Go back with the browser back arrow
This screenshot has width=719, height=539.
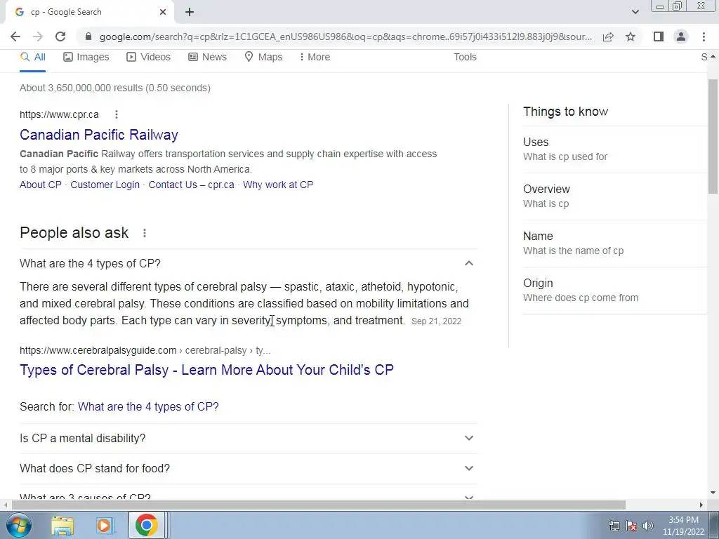[x=15, y=36]
